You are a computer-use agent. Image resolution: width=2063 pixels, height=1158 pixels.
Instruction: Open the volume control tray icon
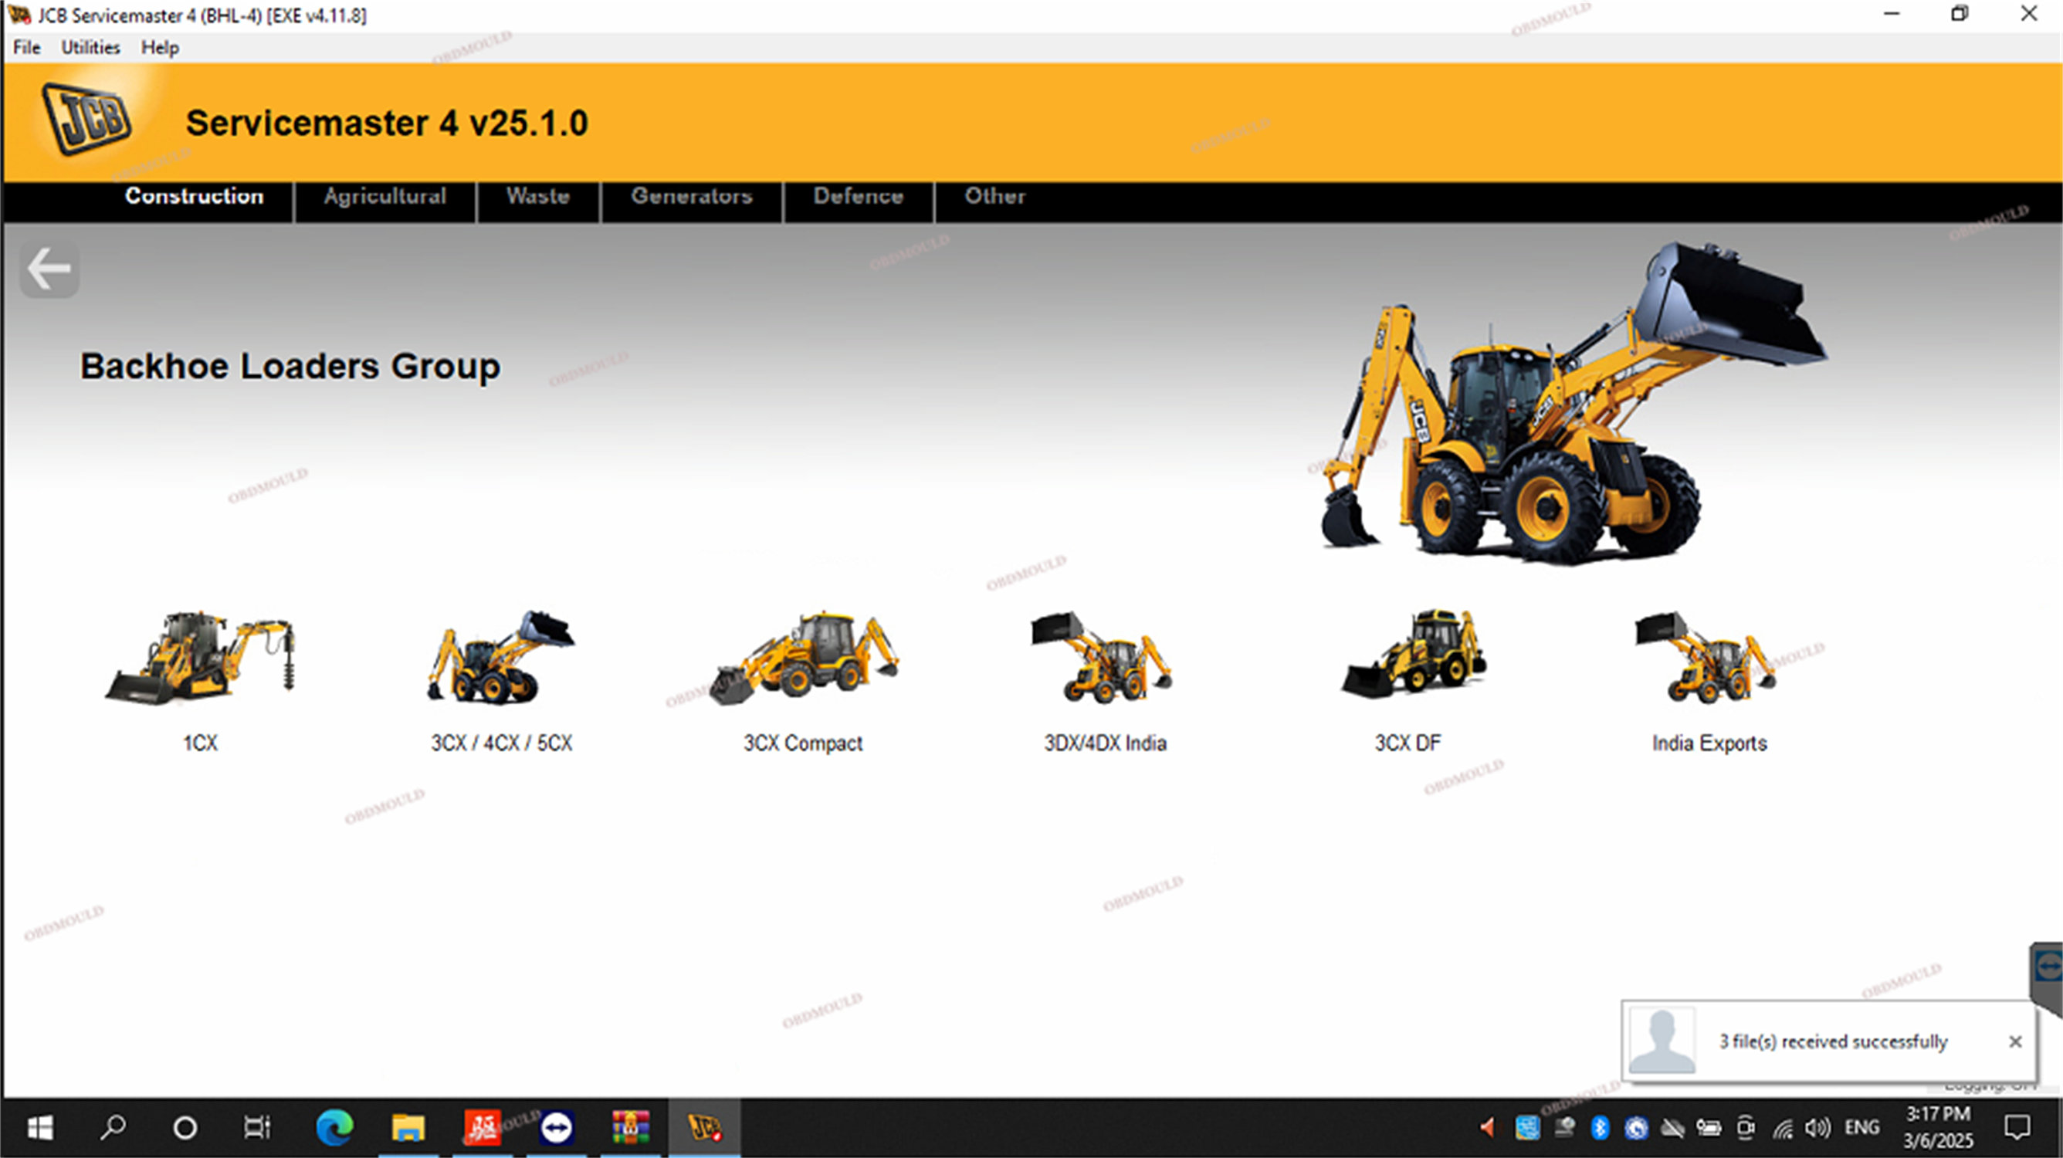[1817, 1128]
